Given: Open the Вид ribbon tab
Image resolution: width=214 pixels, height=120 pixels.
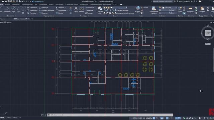Looking at the screenshot, I should pos(36,4).
